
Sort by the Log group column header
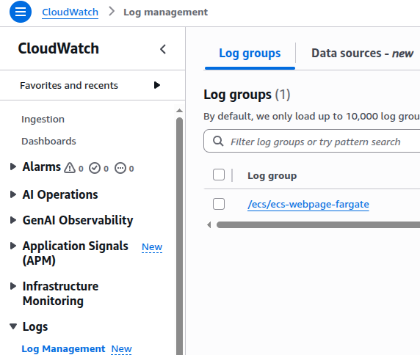[272, 176]
